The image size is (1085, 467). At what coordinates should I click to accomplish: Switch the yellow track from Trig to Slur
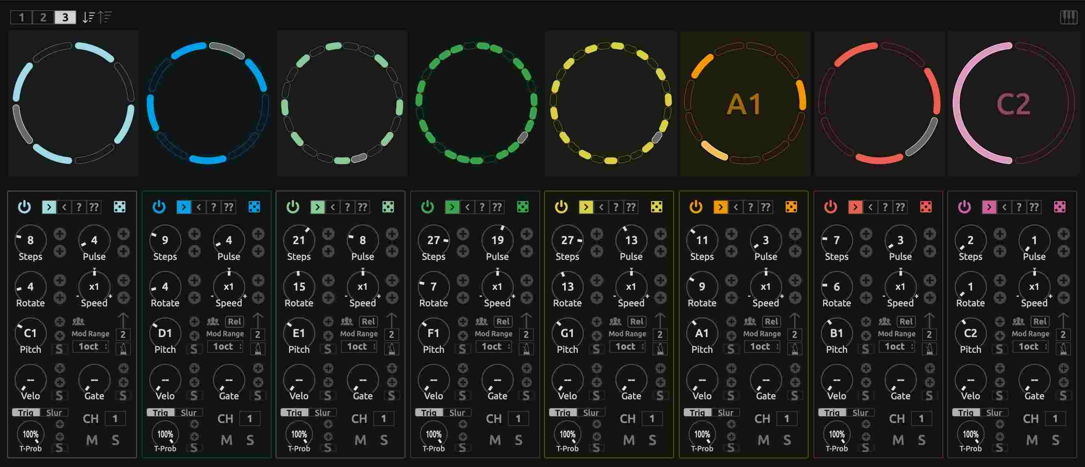(x=591, y=412)
